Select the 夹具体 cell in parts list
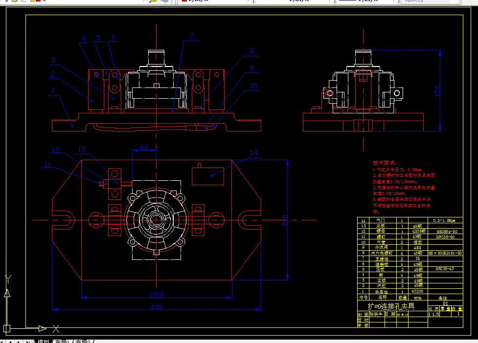Viewport: 478px width, 343px height. pos(381,292)
